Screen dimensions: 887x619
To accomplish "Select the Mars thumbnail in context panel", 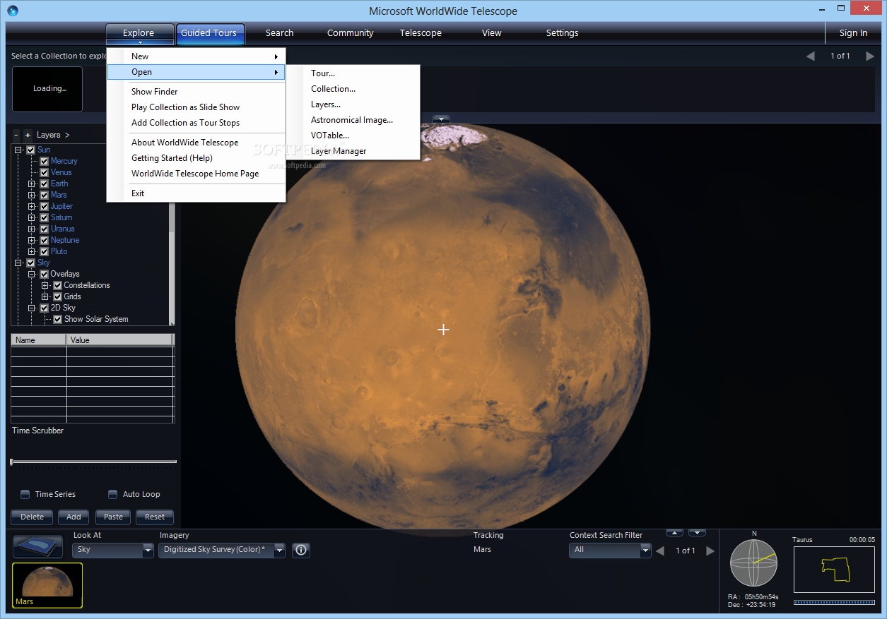I will pos(47,585).
